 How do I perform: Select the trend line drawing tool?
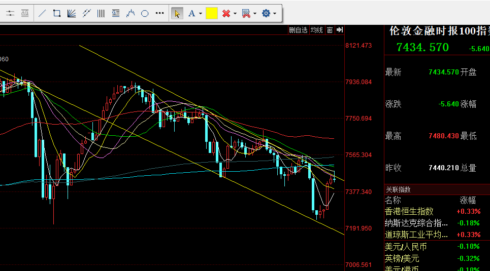(42, 13)
